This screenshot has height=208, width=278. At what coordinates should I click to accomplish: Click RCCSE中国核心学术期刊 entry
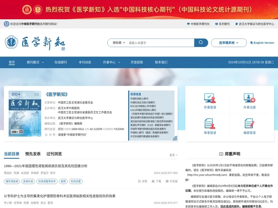tap(143, 106)
